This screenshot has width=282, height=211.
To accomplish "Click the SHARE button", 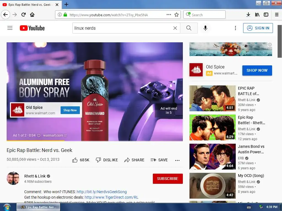I will coord(134,160).
